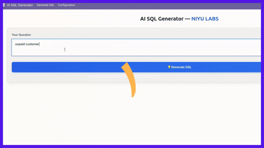Open the Configuration menu
The image size is (264, 148).
coord(66,5)
